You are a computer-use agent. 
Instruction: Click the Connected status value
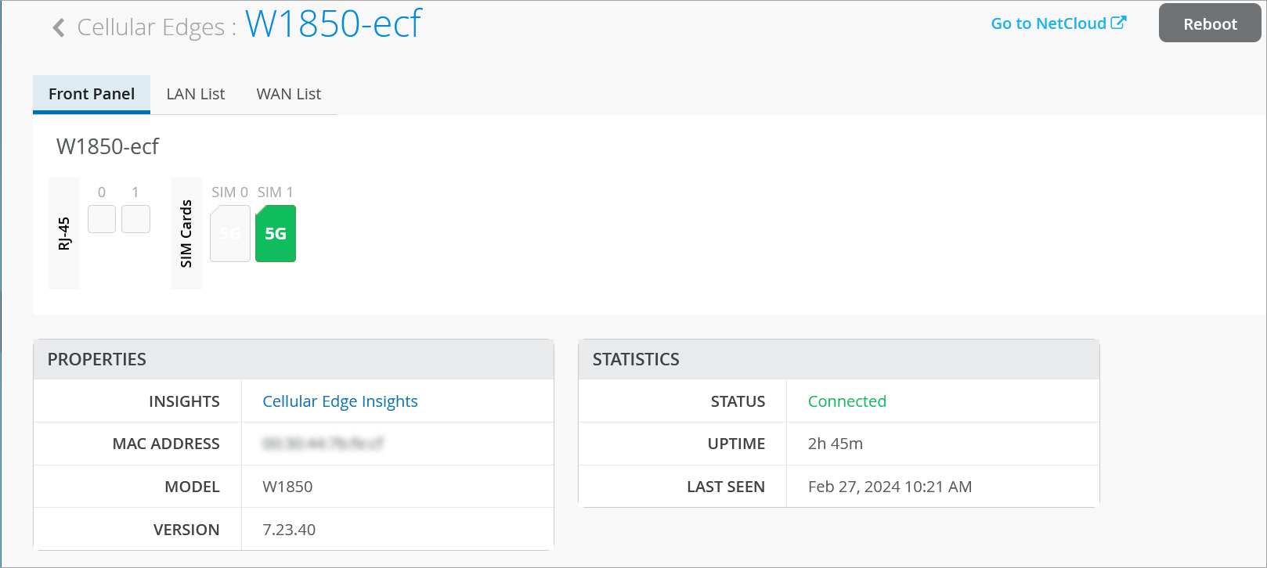pos(846,401)
